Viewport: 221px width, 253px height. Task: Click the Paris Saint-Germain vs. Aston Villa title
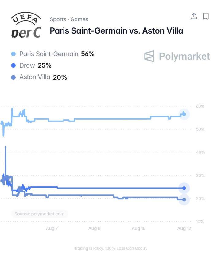(x=116, y=31)
